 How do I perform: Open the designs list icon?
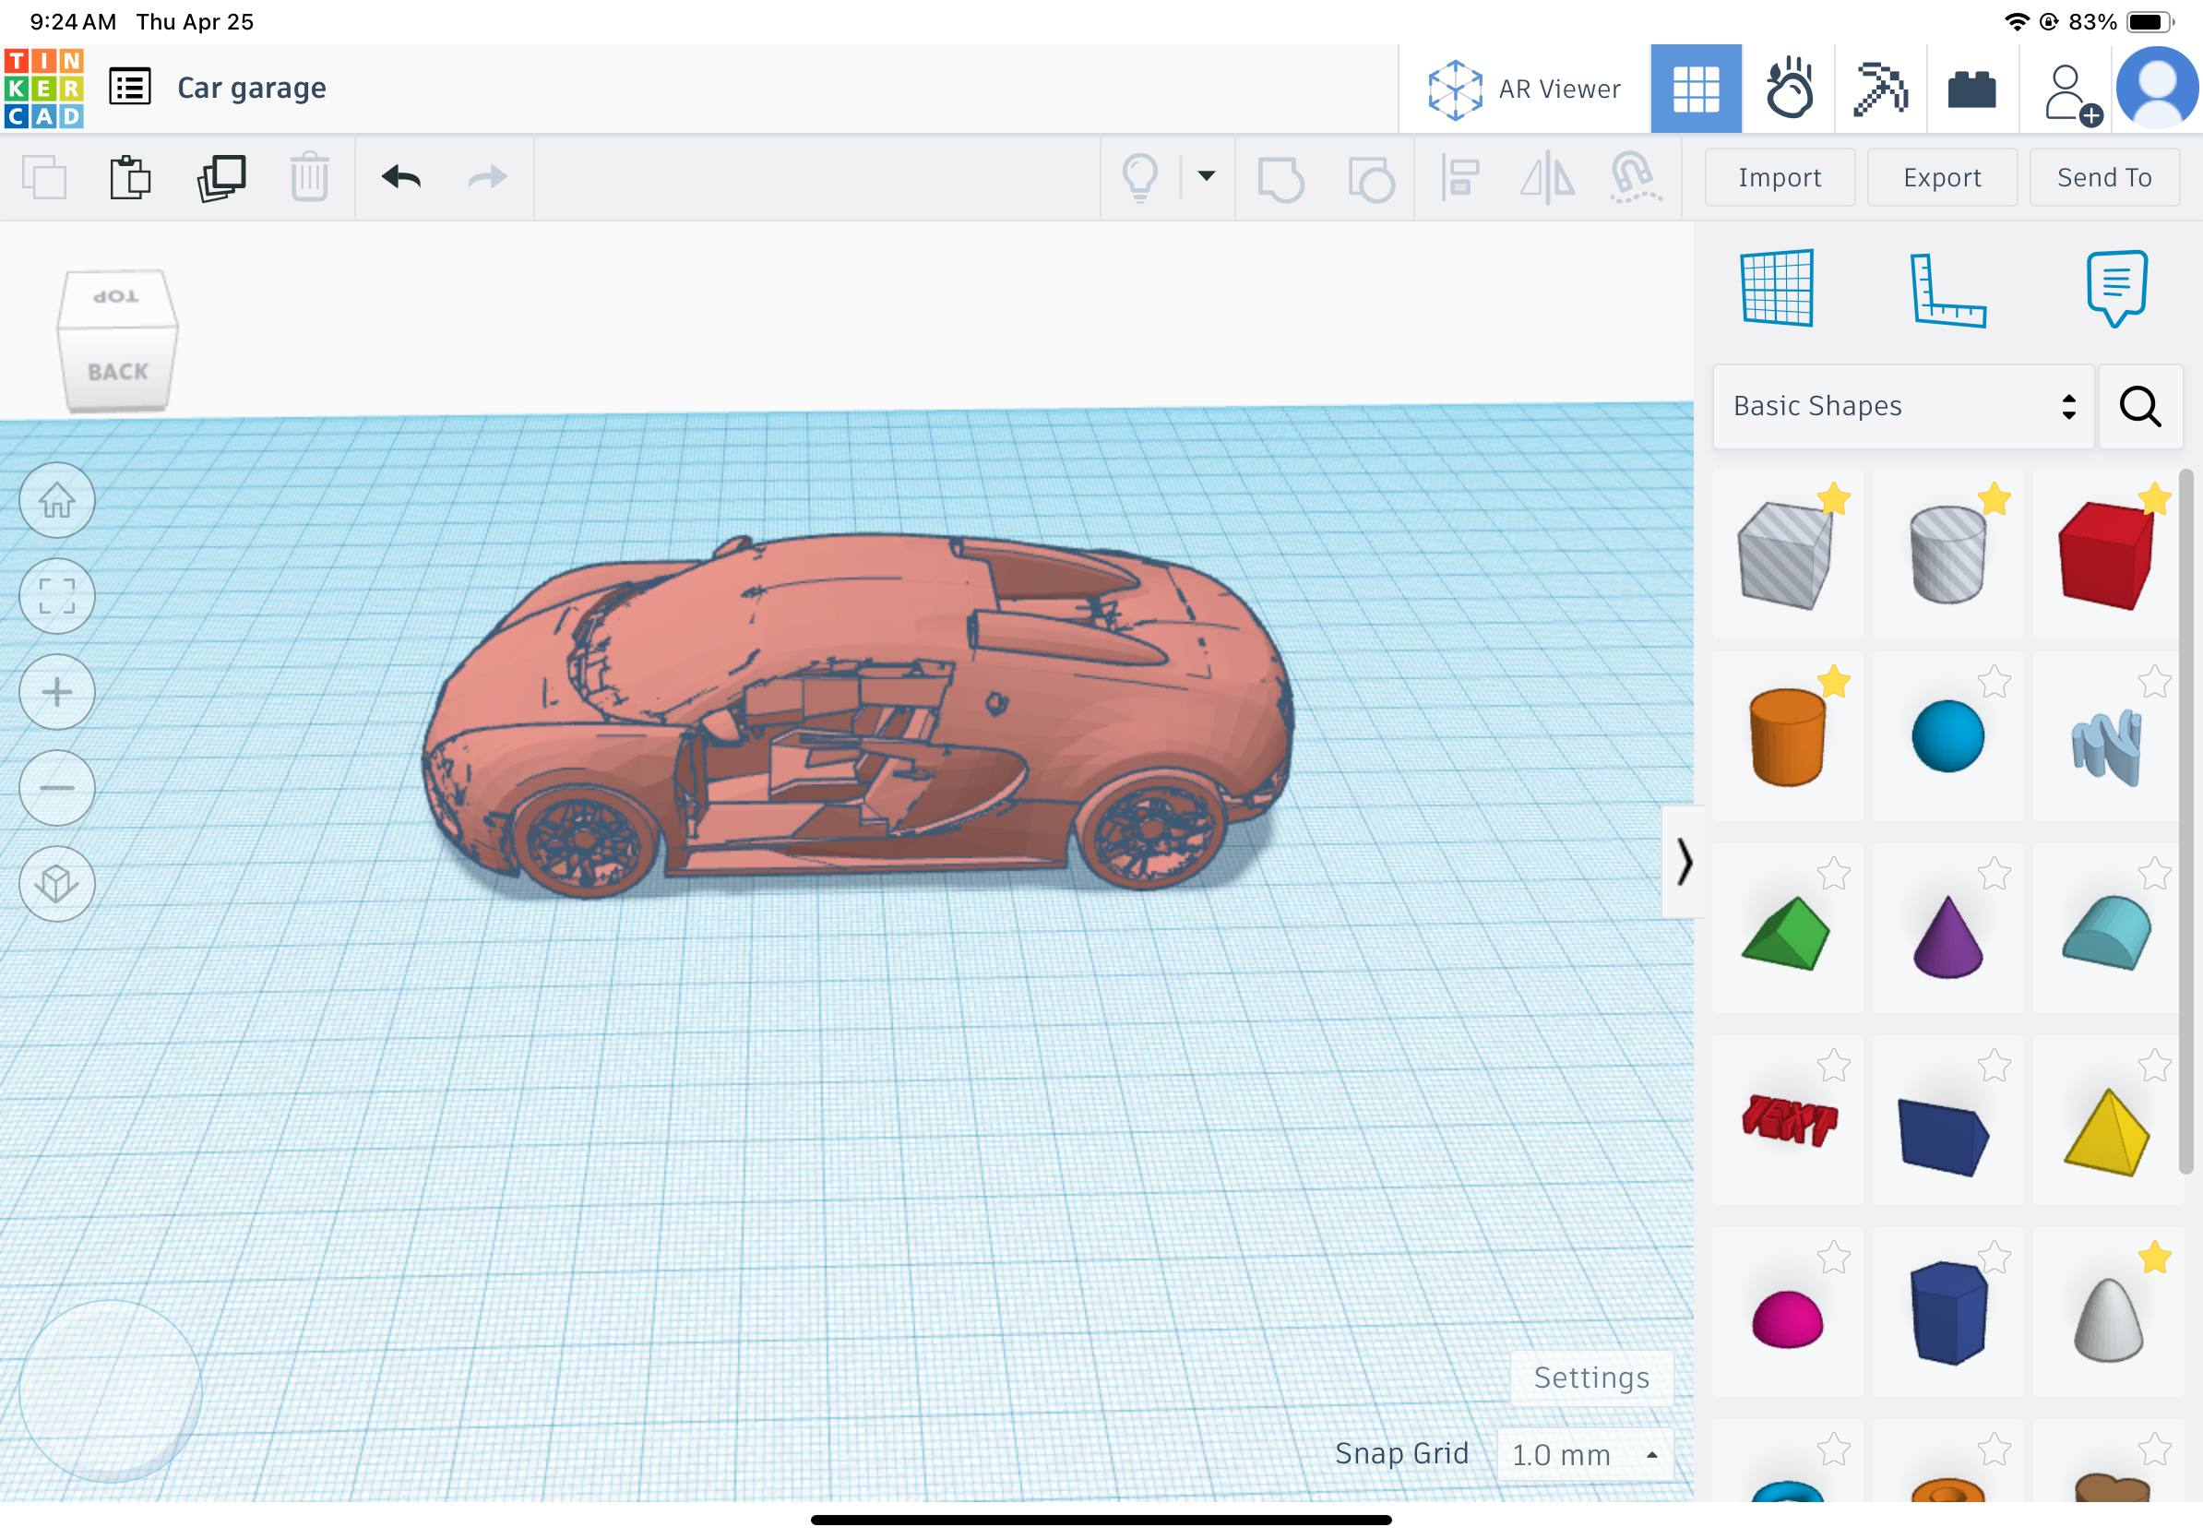(x=129, y=88)
